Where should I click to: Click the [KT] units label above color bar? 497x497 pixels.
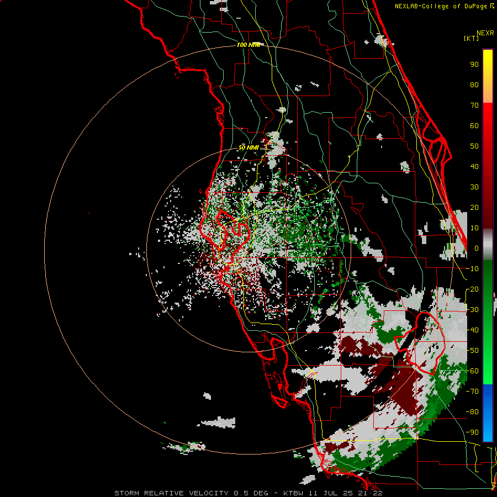472,38
